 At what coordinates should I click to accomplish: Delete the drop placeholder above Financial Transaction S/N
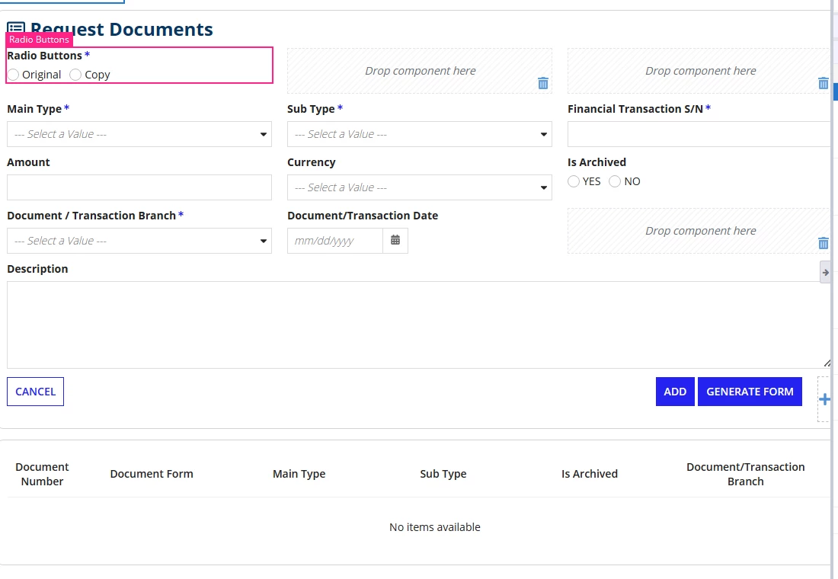tap(823, 83)
